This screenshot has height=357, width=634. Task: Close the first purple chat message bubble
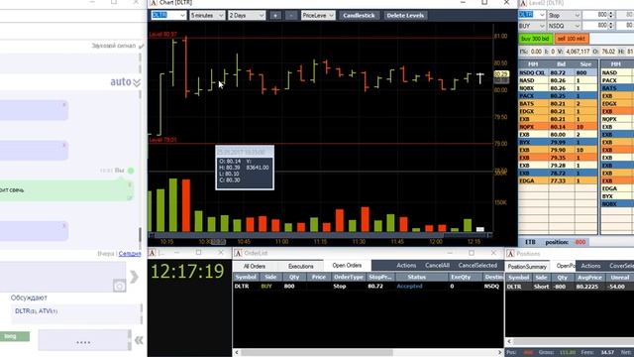(x=63, y=105)
